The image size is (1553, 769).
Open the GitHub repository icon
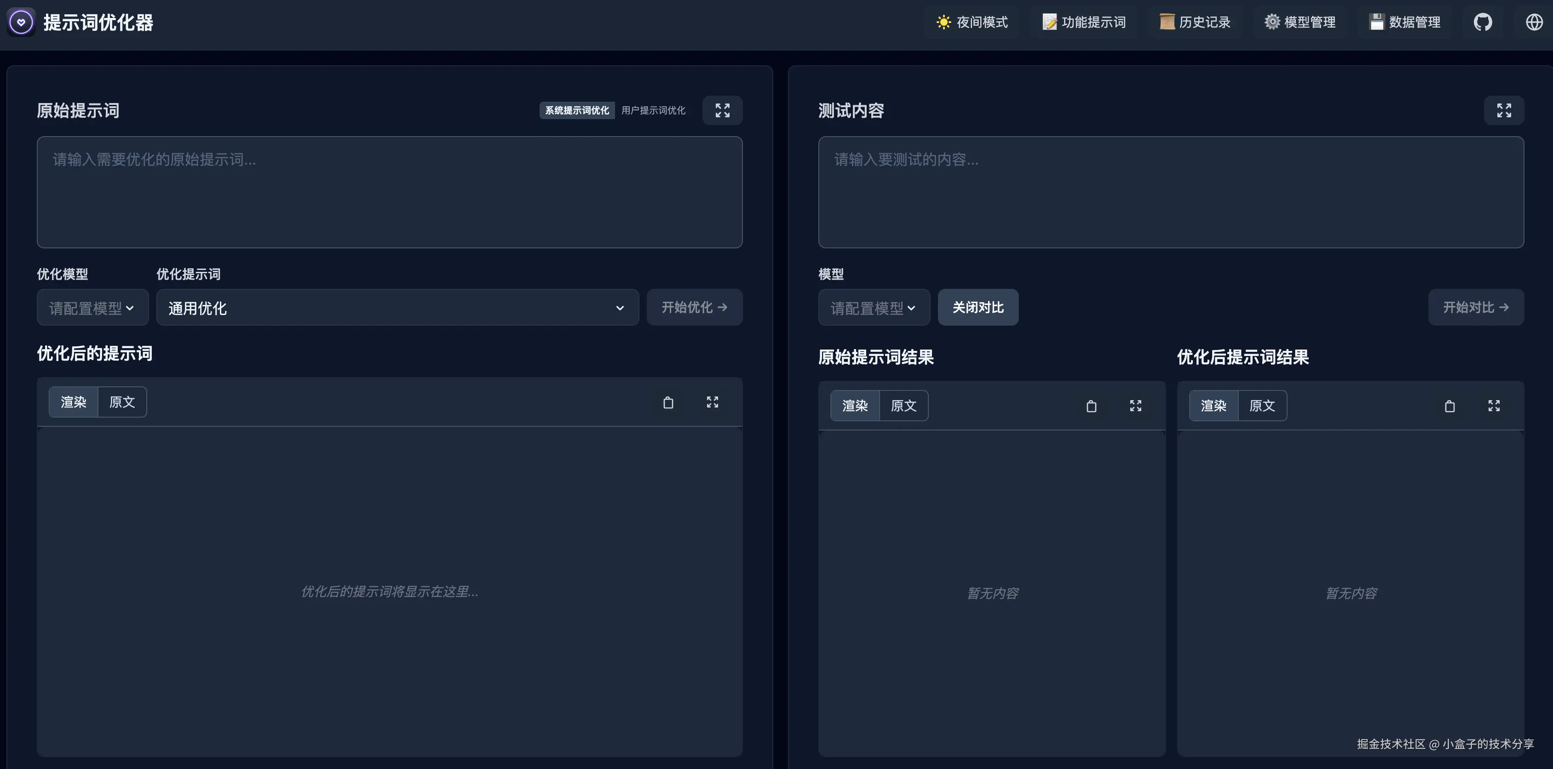(1483, 22)
